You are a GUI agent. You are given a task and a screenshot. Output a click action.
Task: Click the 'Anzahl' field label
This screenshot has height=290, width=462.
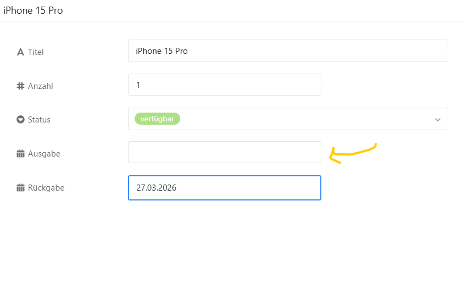pyautogui.click(x=41, y=86)
